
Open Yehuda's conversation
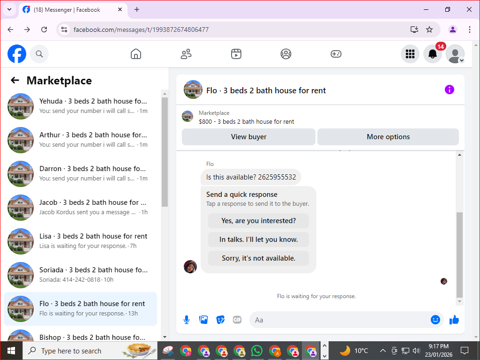[x=80, y=106]
